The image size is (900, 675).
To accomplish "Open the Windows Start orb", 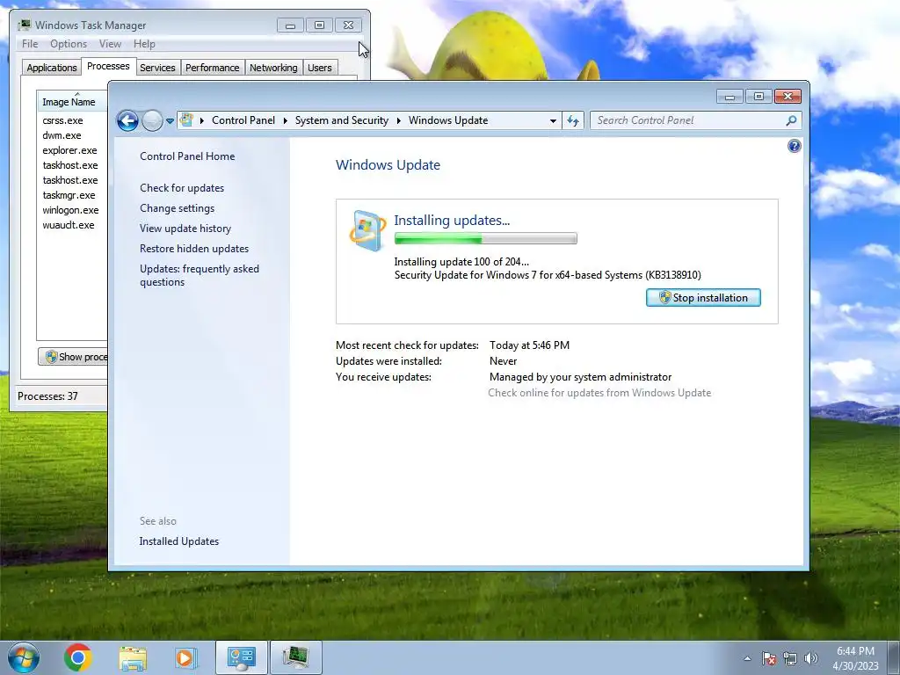I will tap(24, 657).
